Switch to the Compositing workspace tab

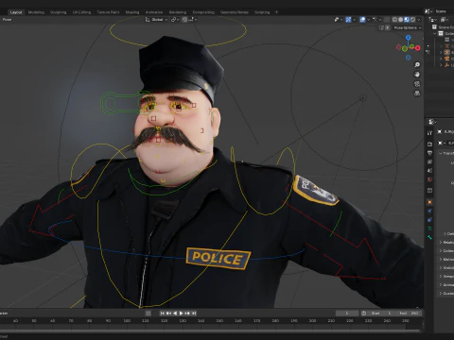203,12
